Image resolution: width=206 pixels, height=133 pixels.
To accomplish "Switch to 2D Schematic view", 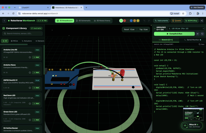I will point(83,21).
